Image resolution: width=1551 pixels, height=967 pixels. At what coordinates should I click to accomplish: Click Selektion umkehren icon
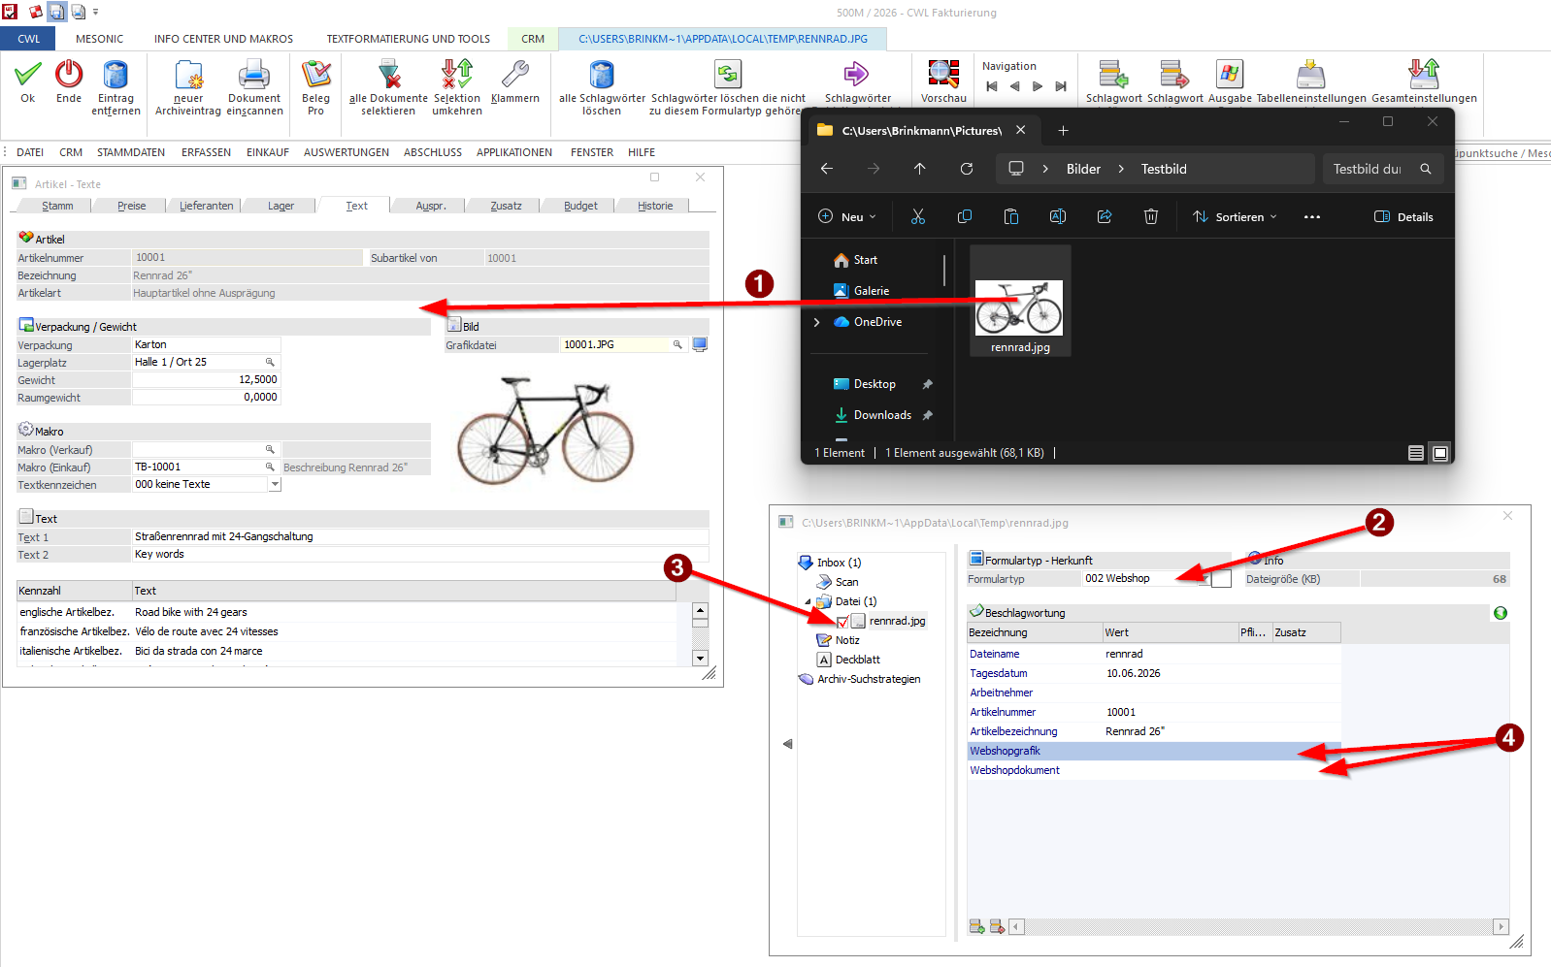click(457, 75)
